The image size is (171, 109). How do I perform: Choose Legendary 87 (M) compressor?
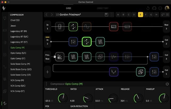pos(19,31)
